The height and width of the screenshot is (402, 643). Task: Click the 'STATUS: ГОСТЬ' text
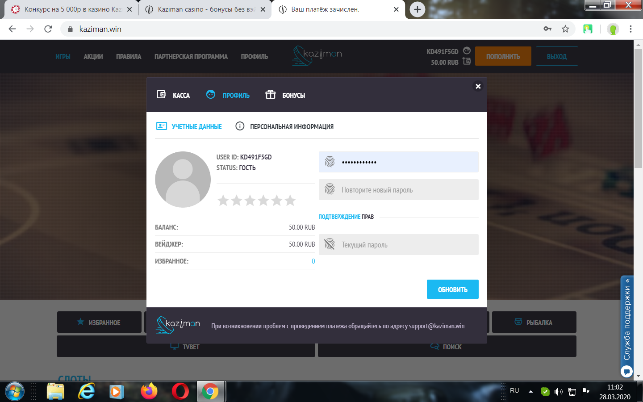[x=236, y=168]
